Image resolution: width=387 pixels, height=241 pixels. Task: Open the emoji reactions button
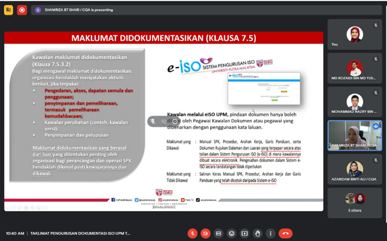coord(232,234)
